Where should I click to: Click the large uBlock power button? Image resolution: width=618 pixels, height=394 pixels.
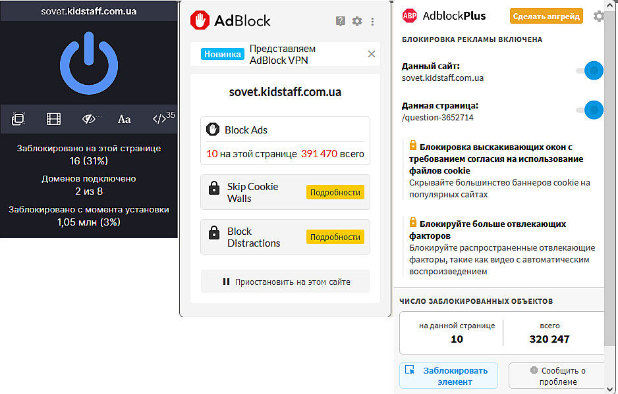89,63
